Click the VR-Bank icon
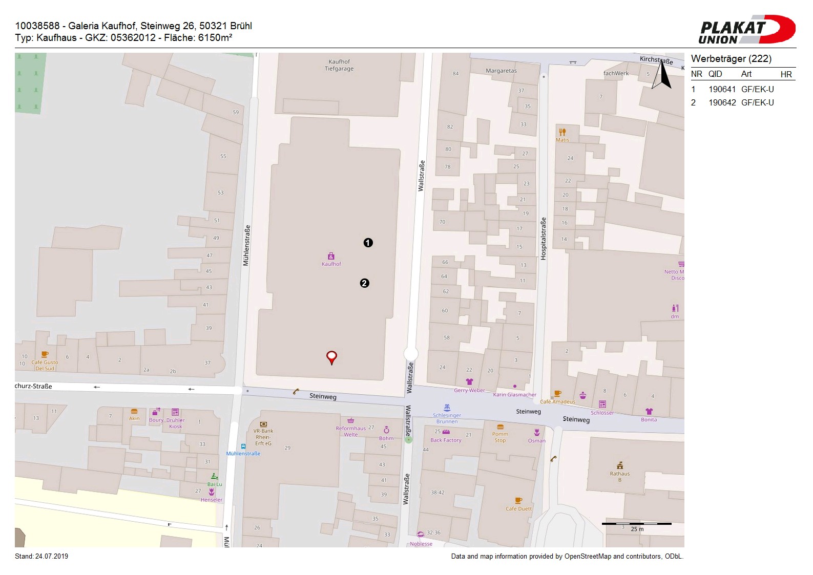The image size is (813, 575). pyautogui.click(x=263, y=424)
